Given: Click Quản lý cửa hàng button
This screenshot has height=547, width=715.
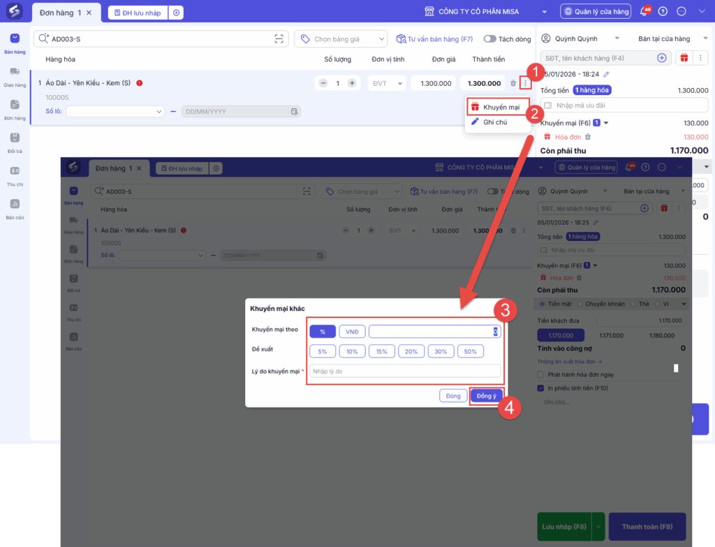Looking at the screenshot, I should [596, 11].
